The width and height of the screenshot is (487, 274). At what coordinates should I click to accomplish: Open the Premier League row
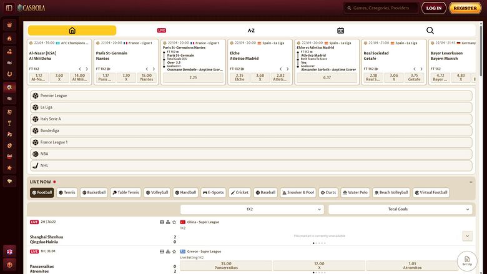251,95
